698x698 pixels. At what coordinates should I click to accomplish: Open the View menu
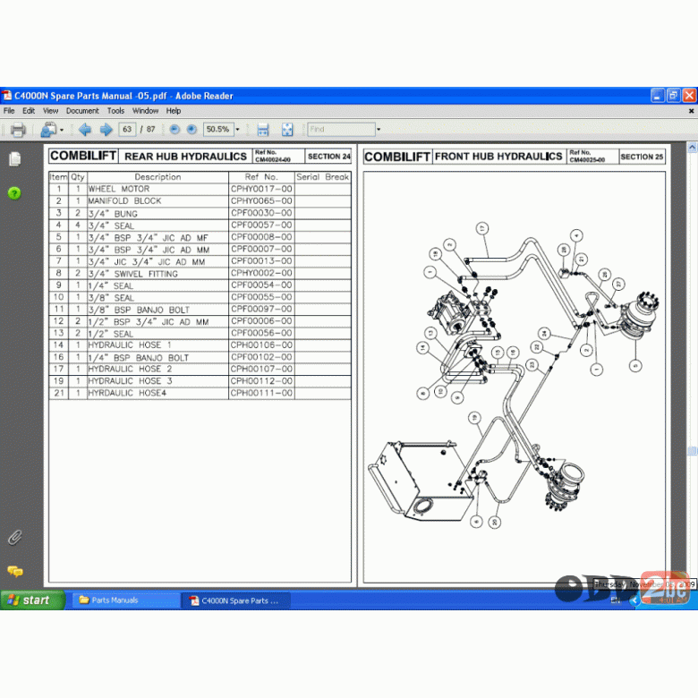50,111
